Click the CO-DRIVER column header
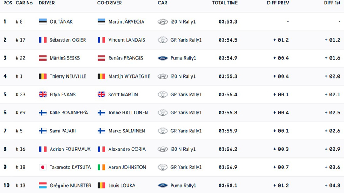Screen dimensions: 344x193 coord(110,3)
